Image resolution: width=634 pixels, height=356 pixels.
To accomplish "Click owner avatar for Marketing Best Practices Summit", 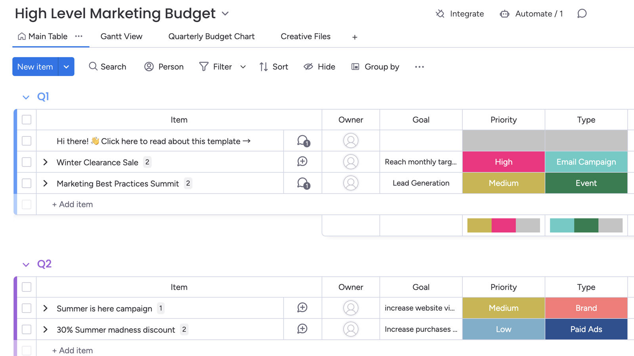I will [x=351, y=183].
